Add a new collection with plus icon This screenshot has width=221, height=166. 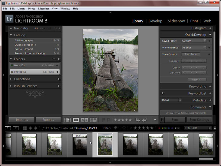(x=59, y=79)
